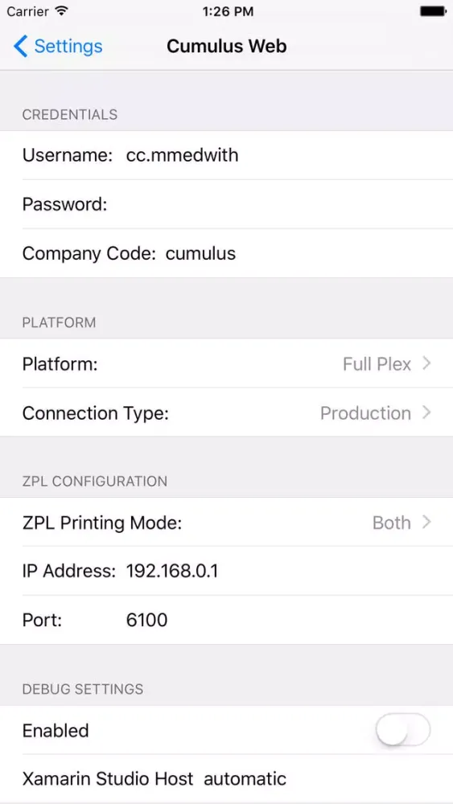
Task: Tap the Wi-Fi status icon
Action: (x=62, y=11)
